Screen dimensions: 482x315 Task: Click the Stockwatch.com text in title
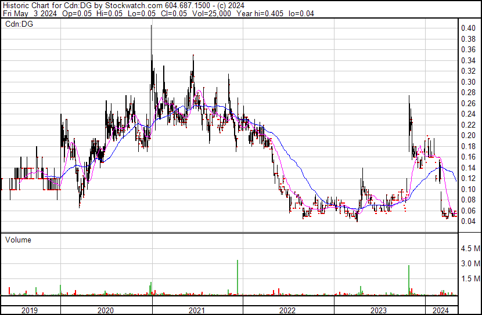click(x=134, y=5)
